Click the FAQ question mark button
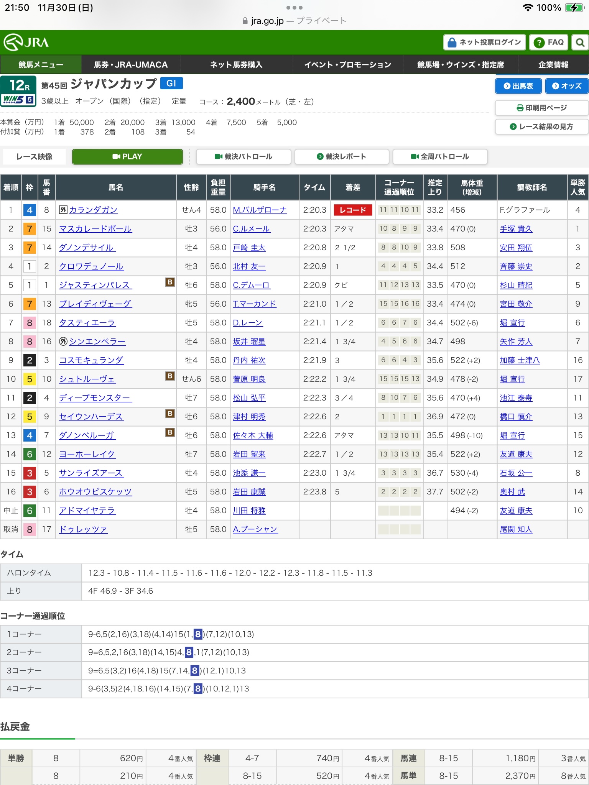Screen dimensions: 589x785 [548, 43]
